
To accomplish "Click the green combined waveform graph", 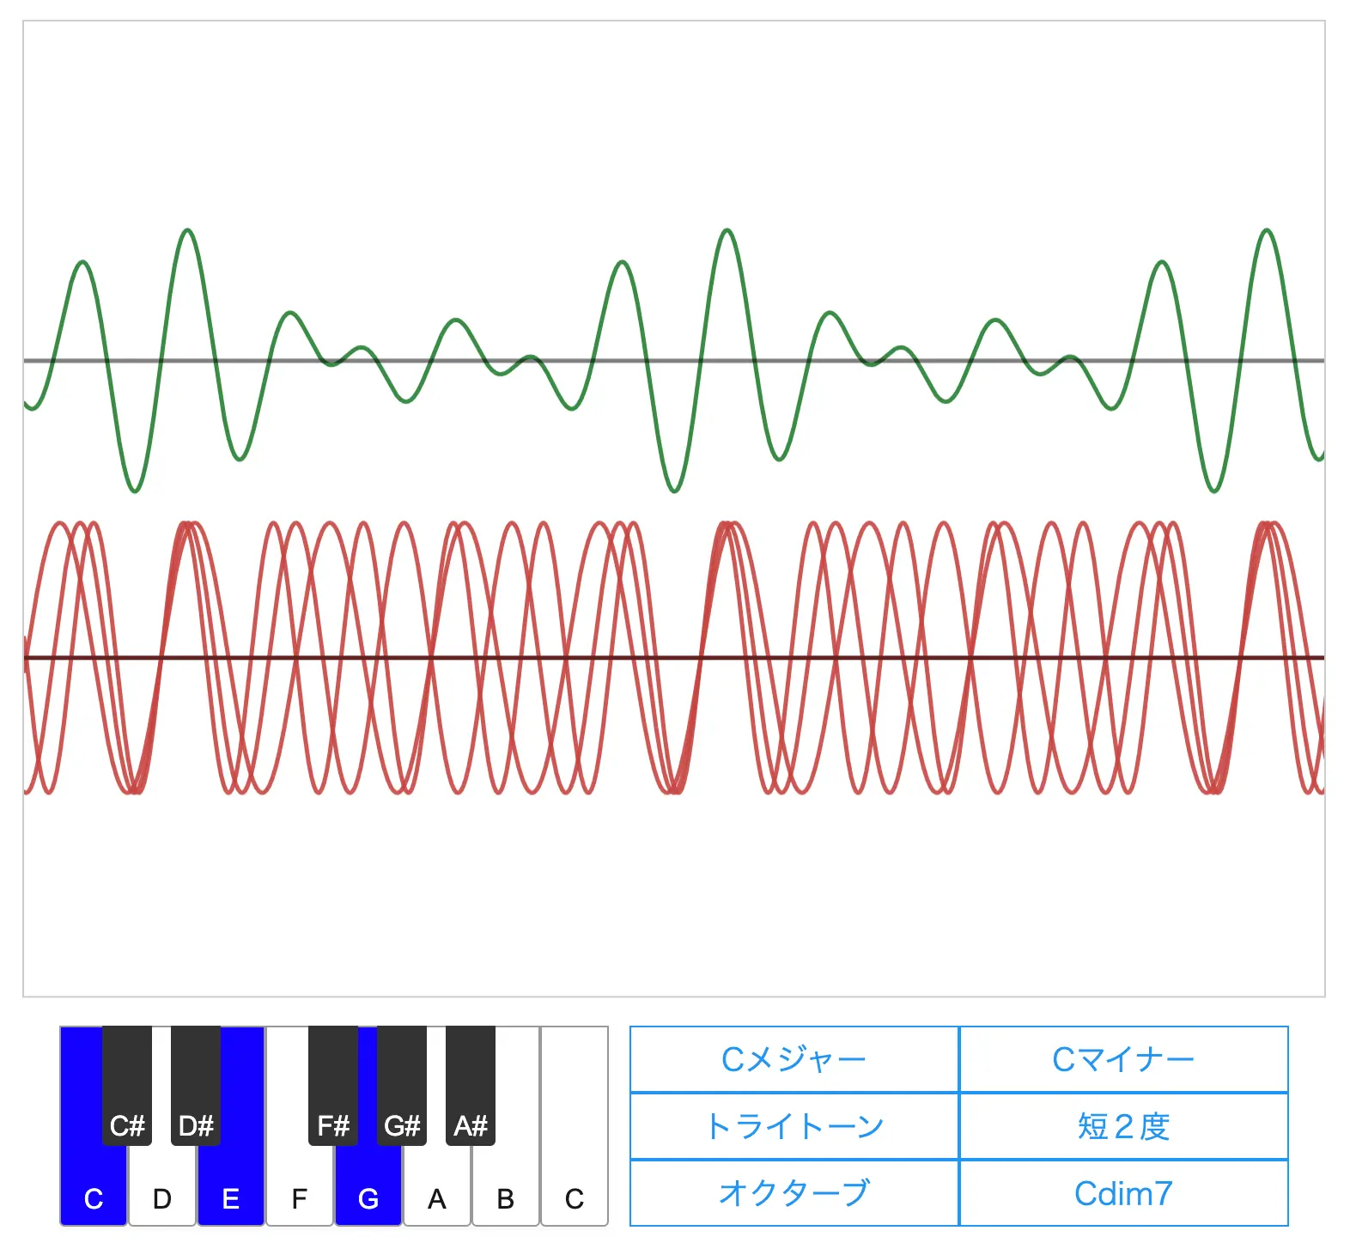I will tap(674, 361).
